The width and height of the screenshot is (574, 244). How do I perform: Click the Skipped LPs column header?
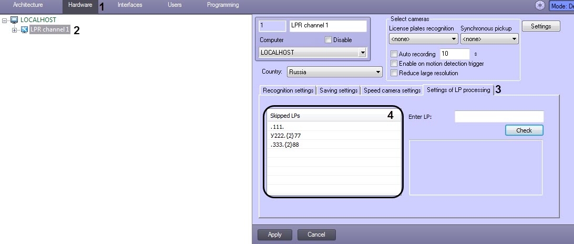click(x=333, y=116)
